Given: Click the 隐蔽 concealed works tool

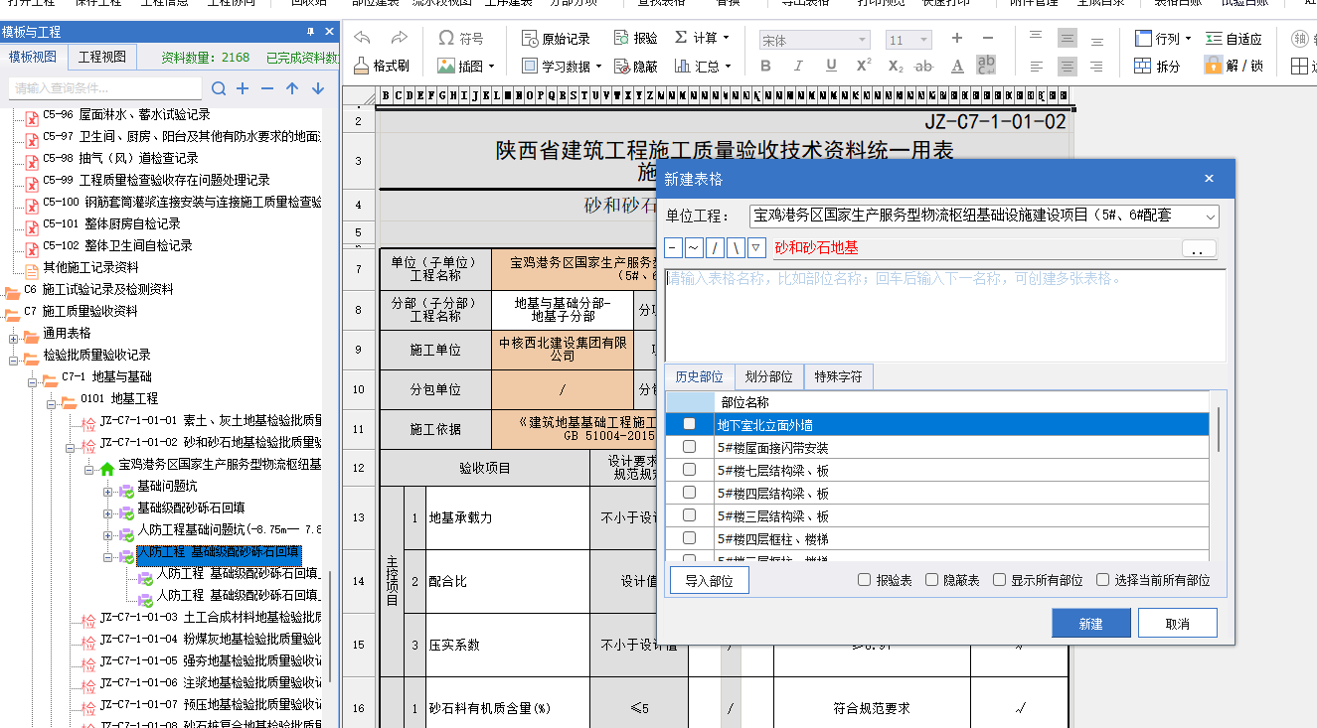Looking at the screenshot, I should (635, 66).
